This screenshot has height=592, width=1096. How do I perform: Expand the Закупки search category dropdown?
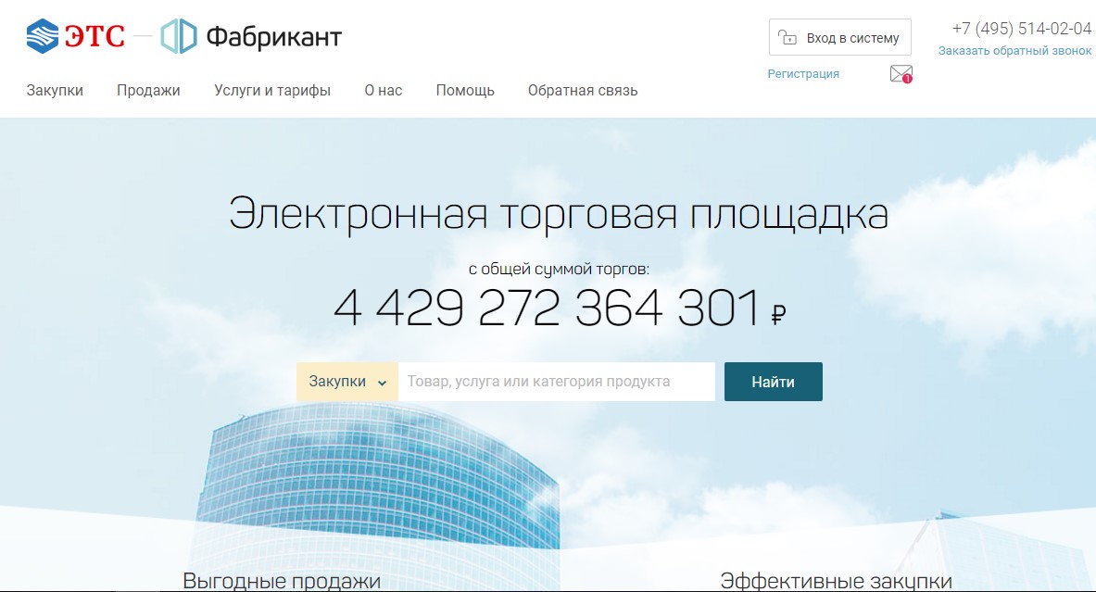347,382
